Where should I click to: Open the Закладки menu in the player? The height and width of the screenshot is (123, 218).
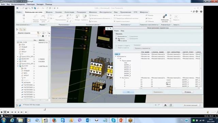pyautogui.click(x=40, y=4)
